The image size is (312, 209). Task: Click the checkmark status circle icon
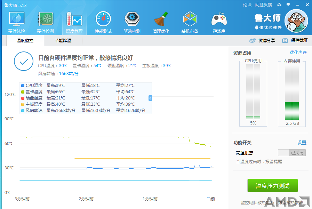24,61
